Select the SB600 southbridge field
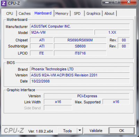The height and width of the screenshot is (137, 139). pyautogui.click(x=80, y=46)
